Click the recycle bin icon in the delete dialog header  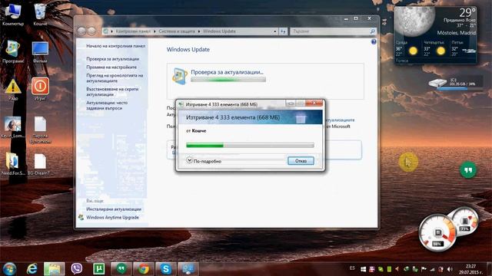click(x=301, y=117)
